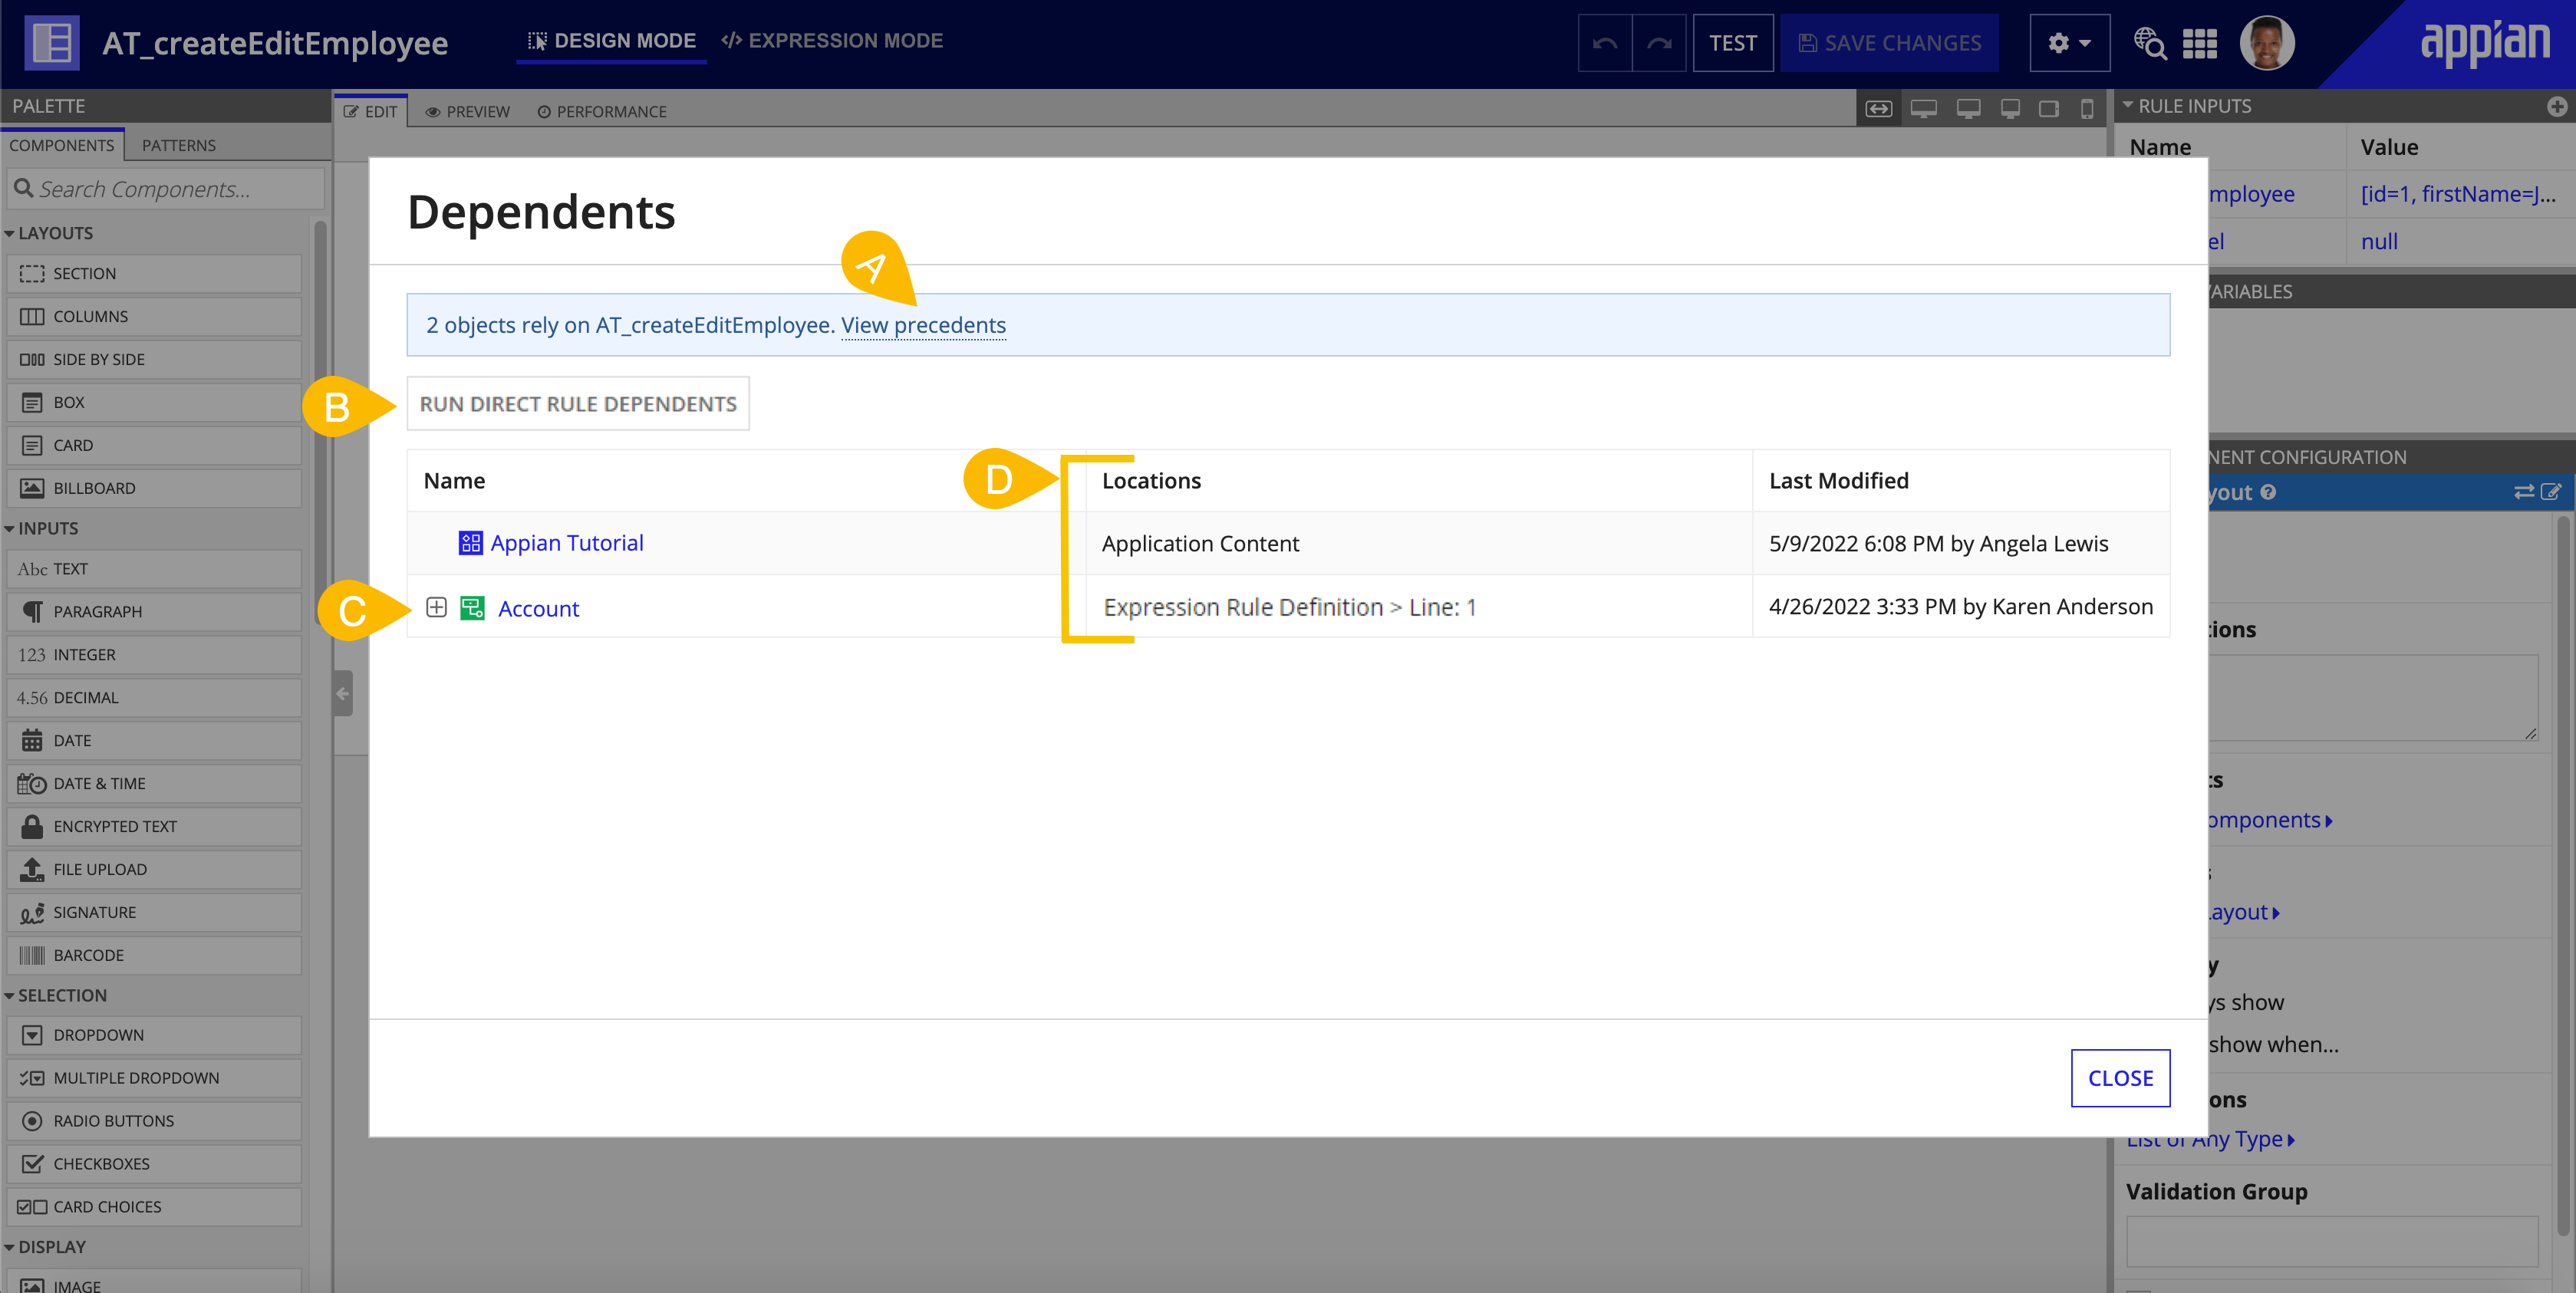
Task: Select the Signature input component icon
Action: point(32,912)
